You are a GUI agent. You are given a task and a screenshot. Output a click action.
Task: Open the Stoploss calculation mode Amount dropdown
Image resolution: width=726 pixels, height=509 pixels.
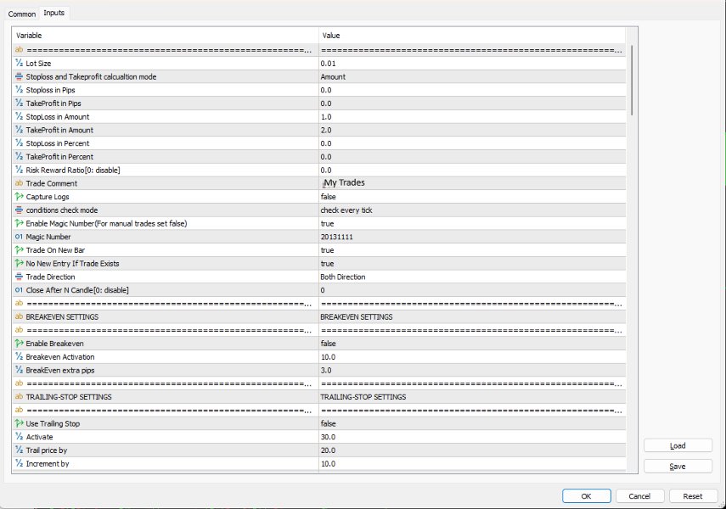[x=467, y=76]
